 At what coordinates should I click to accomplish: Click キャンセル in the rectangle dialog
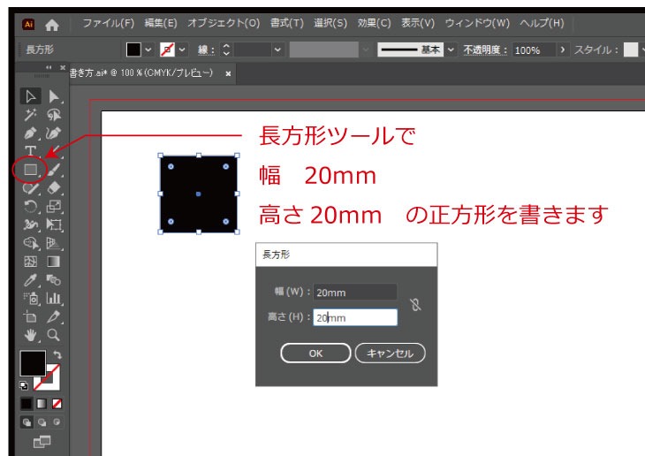(390, 353)
